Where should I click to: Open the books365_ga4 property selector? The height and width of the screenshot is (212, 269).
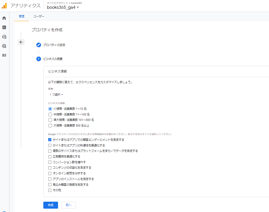[x=63, y=7]
